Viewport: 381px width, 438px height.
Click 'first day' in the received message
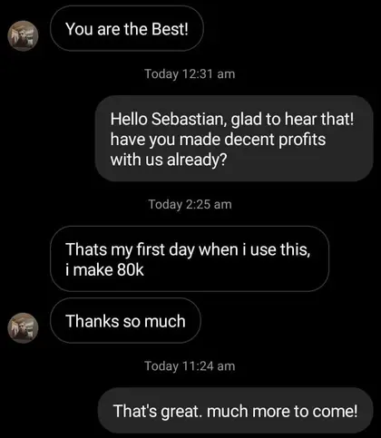pos(165,250)
